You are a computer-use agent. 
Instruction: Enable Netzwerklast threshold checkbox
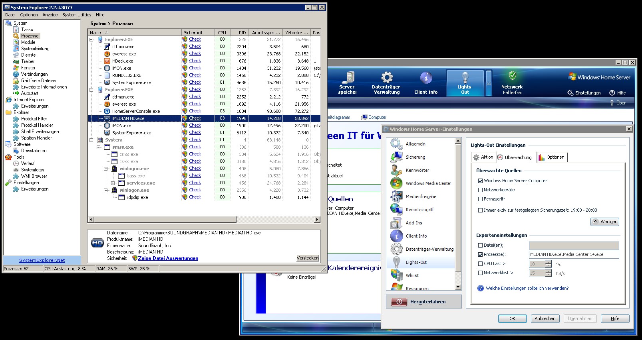[x=481, y=273]
